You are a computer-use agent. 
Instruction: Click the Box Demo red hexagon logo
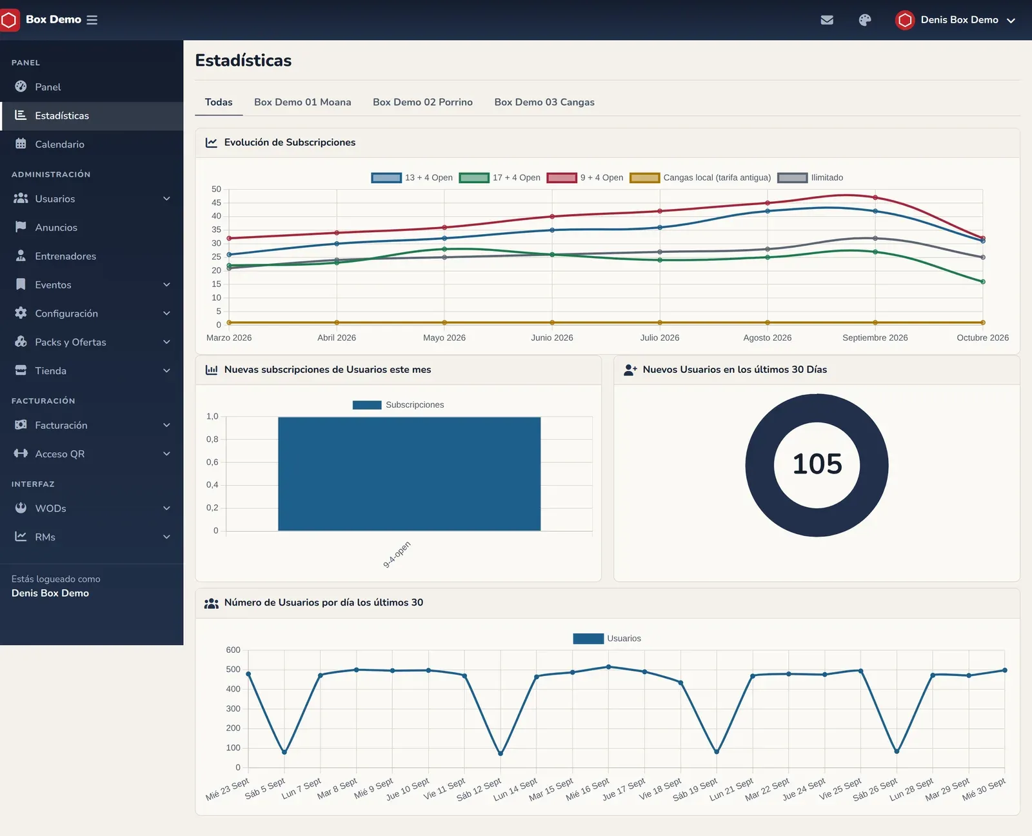click(9, 20)
